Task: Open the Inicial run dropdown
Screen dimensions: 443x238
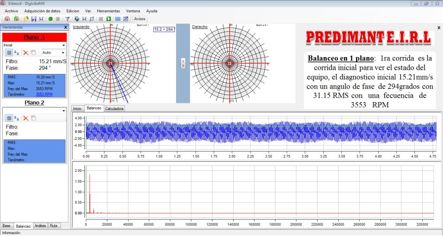Action: [x=63, y=45]
